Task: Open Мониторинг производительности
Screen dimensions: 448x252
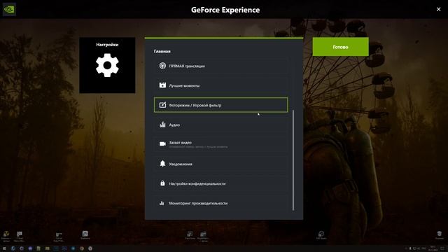Action: coord(221,203)
